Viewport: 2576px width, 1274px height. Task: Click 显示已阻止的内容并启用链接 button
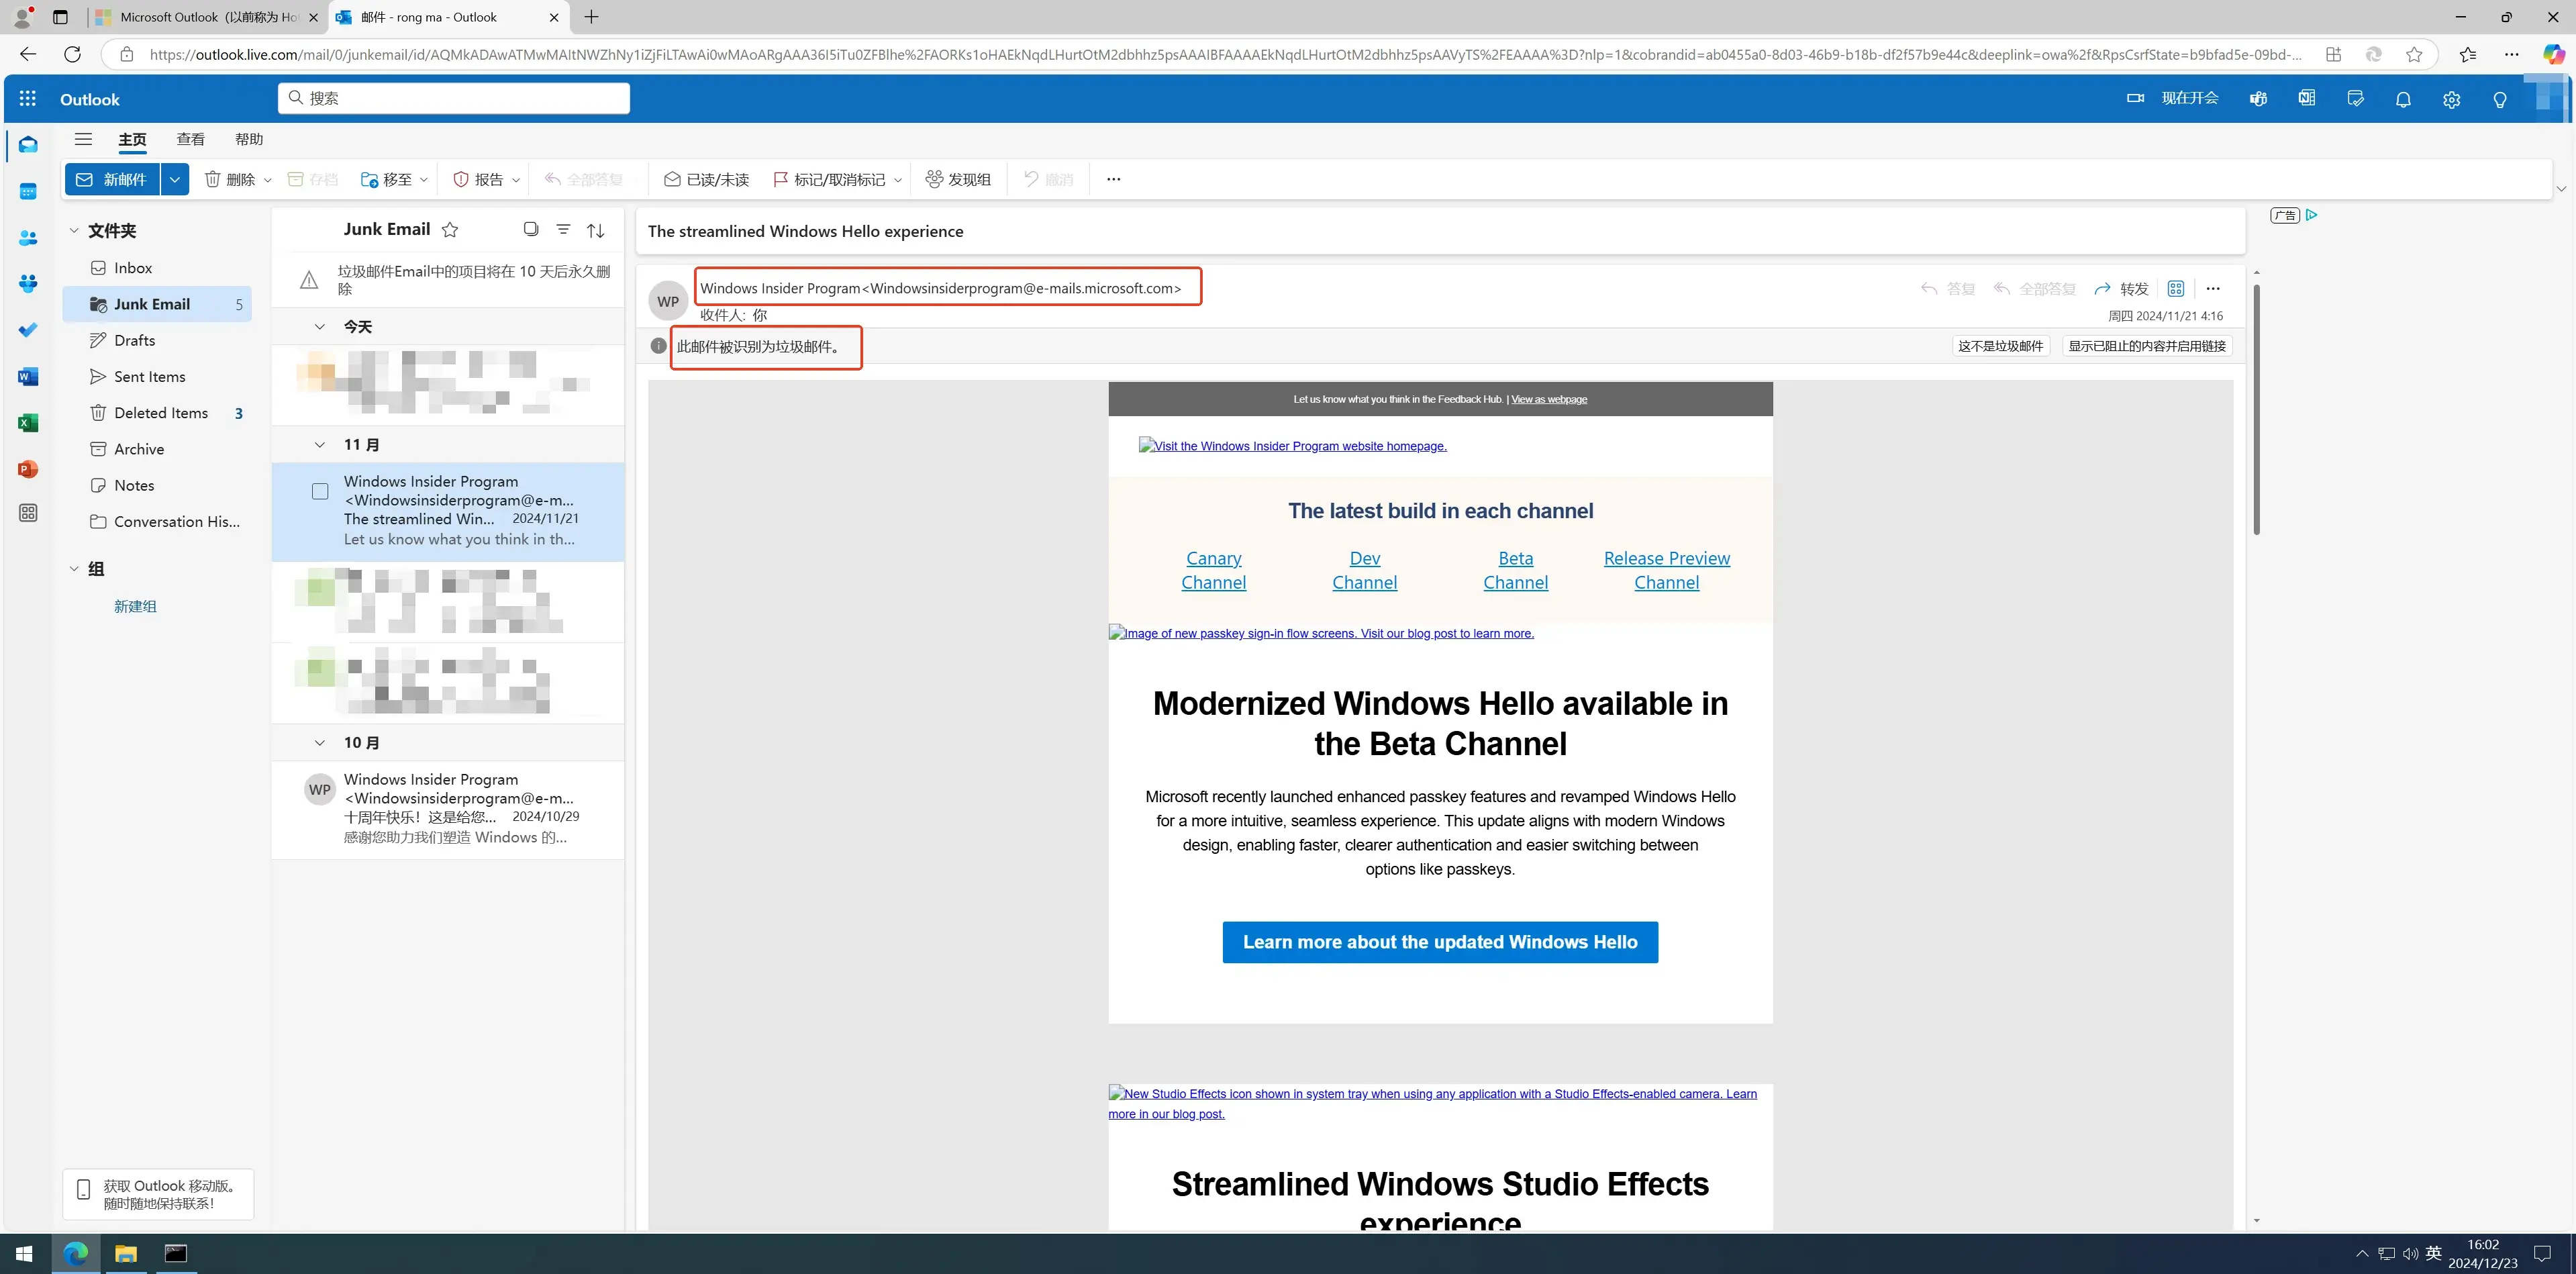(x=2146, y=346)
